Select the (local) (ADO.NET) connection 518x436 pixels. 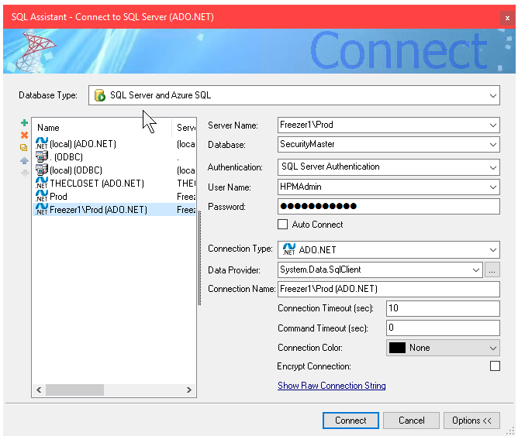(114, 144)
